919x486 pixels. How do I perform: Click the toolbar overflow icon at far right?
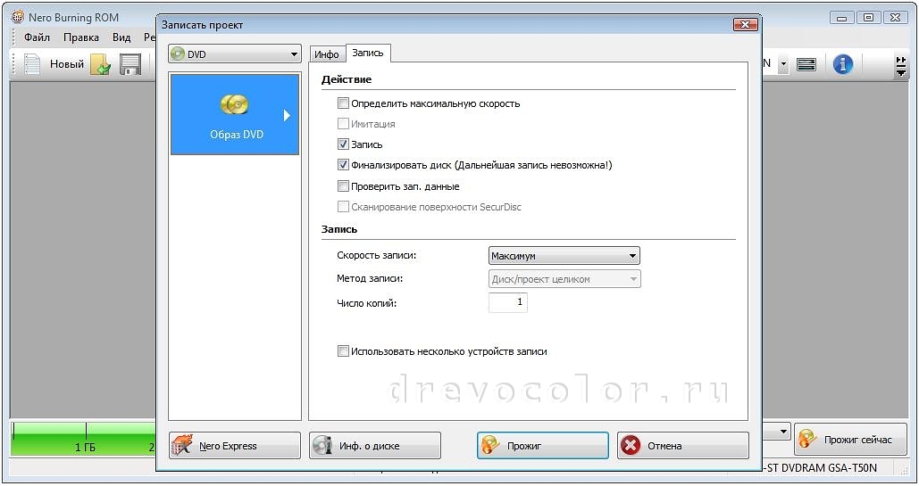click(x=901, y=66)
